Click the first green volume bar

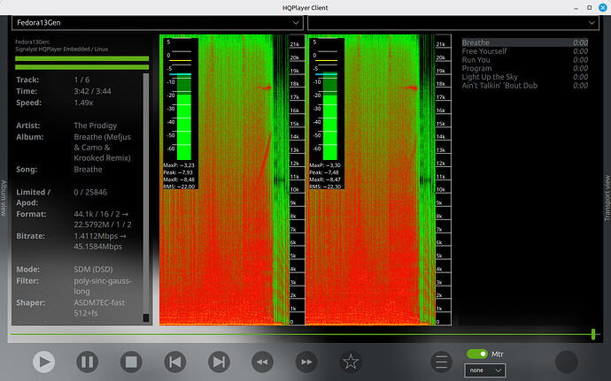pyautogui.click(x=81, y=58)
